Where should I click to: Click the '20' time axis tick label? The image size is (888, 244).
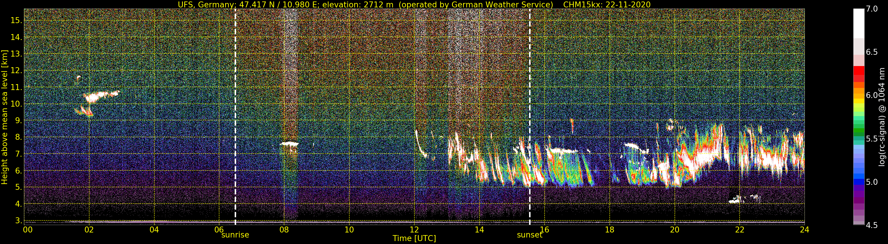pyautogui.click(x=674, y=229)
